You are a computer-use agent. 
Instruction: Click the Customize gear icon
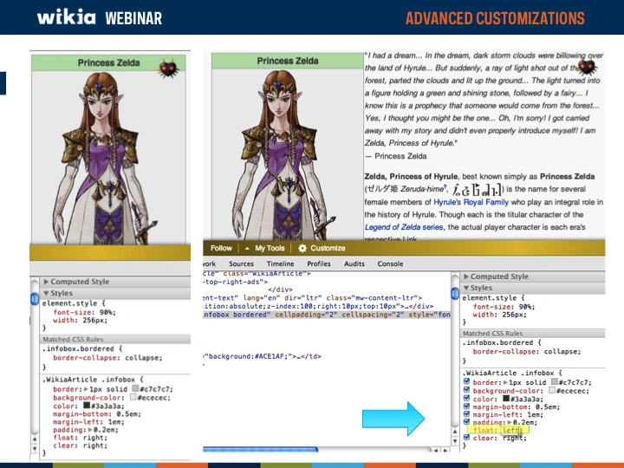302,248
